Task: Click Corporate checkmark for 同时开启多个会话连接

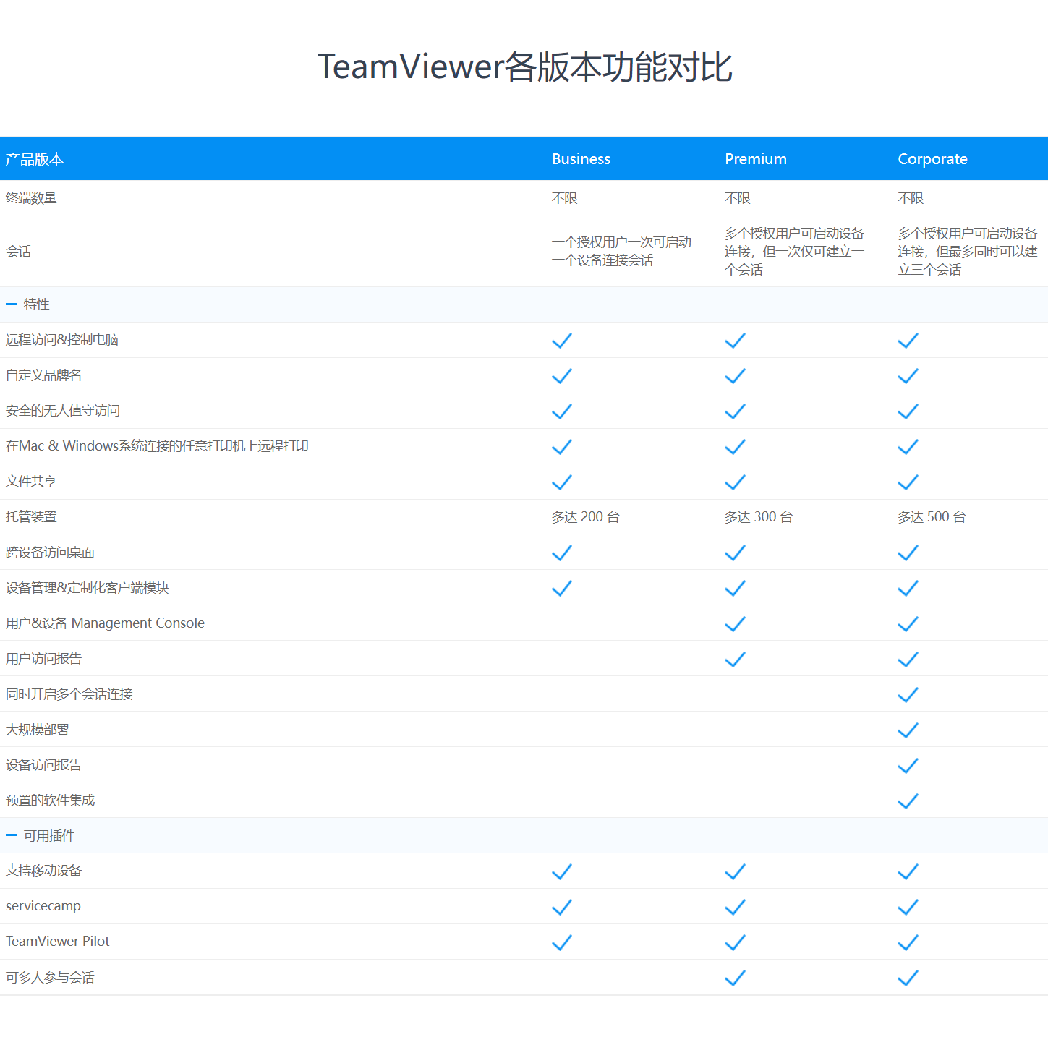Action: tap(908, 694)
